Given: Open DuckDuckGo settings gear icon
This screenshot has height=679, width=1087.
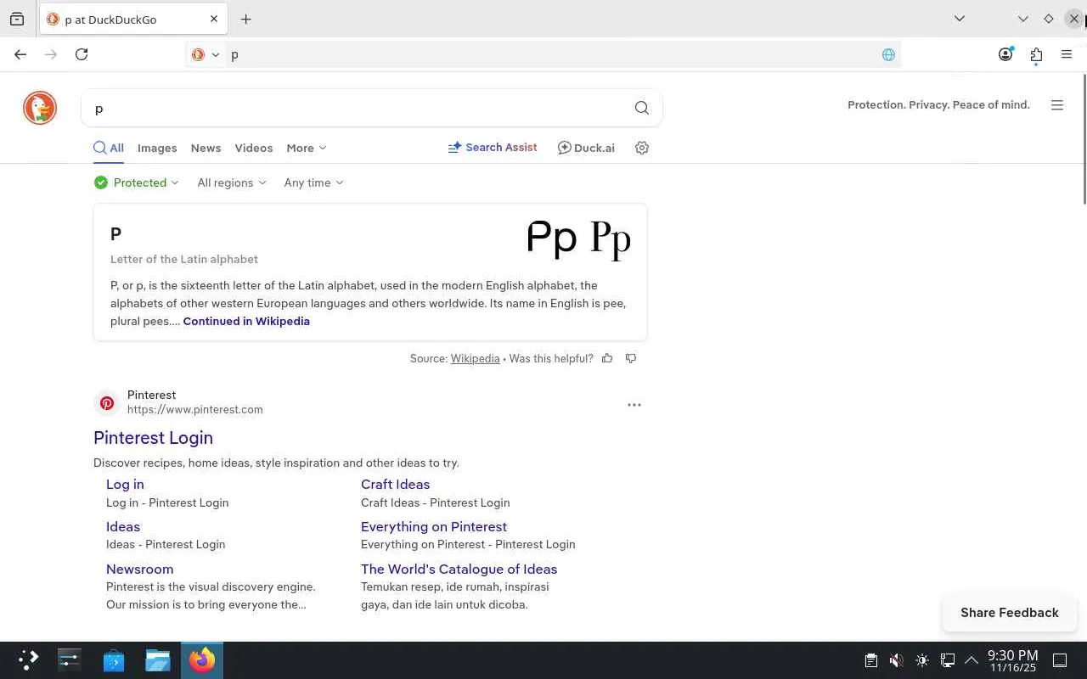Looking at the screenshot, I should [x=642, y=148].
